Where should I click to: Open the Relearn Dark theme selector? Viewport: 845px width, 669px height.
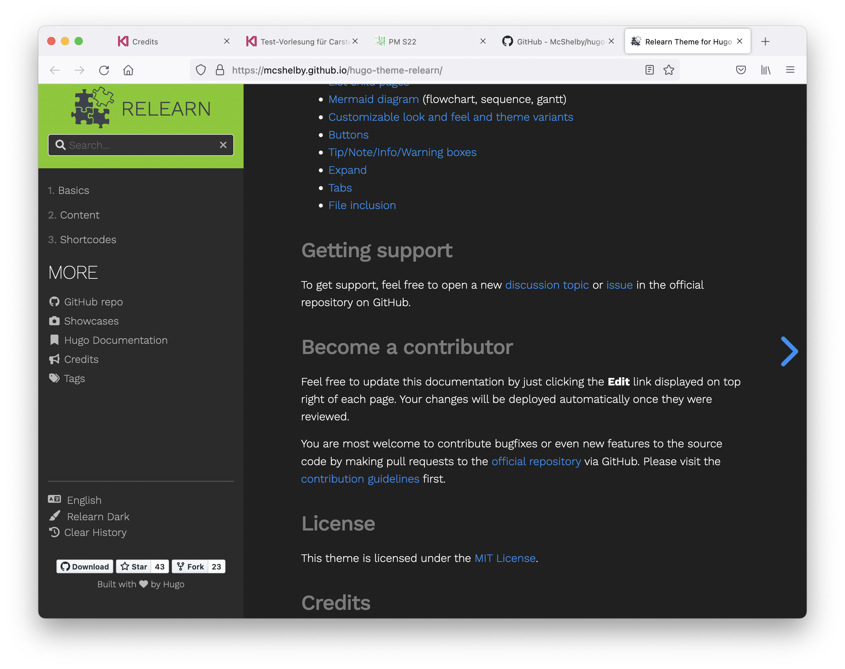98,517
